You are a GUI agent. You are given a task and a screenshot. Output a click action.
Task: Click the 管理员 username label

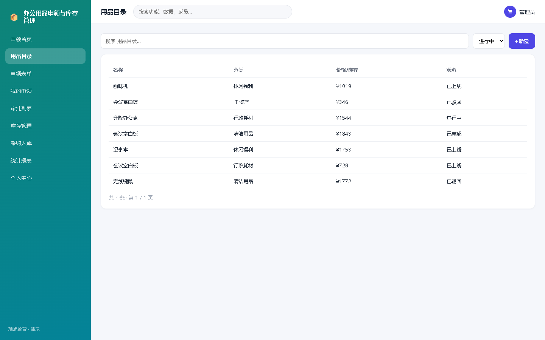pyautogui.click(x=527, y=12)
